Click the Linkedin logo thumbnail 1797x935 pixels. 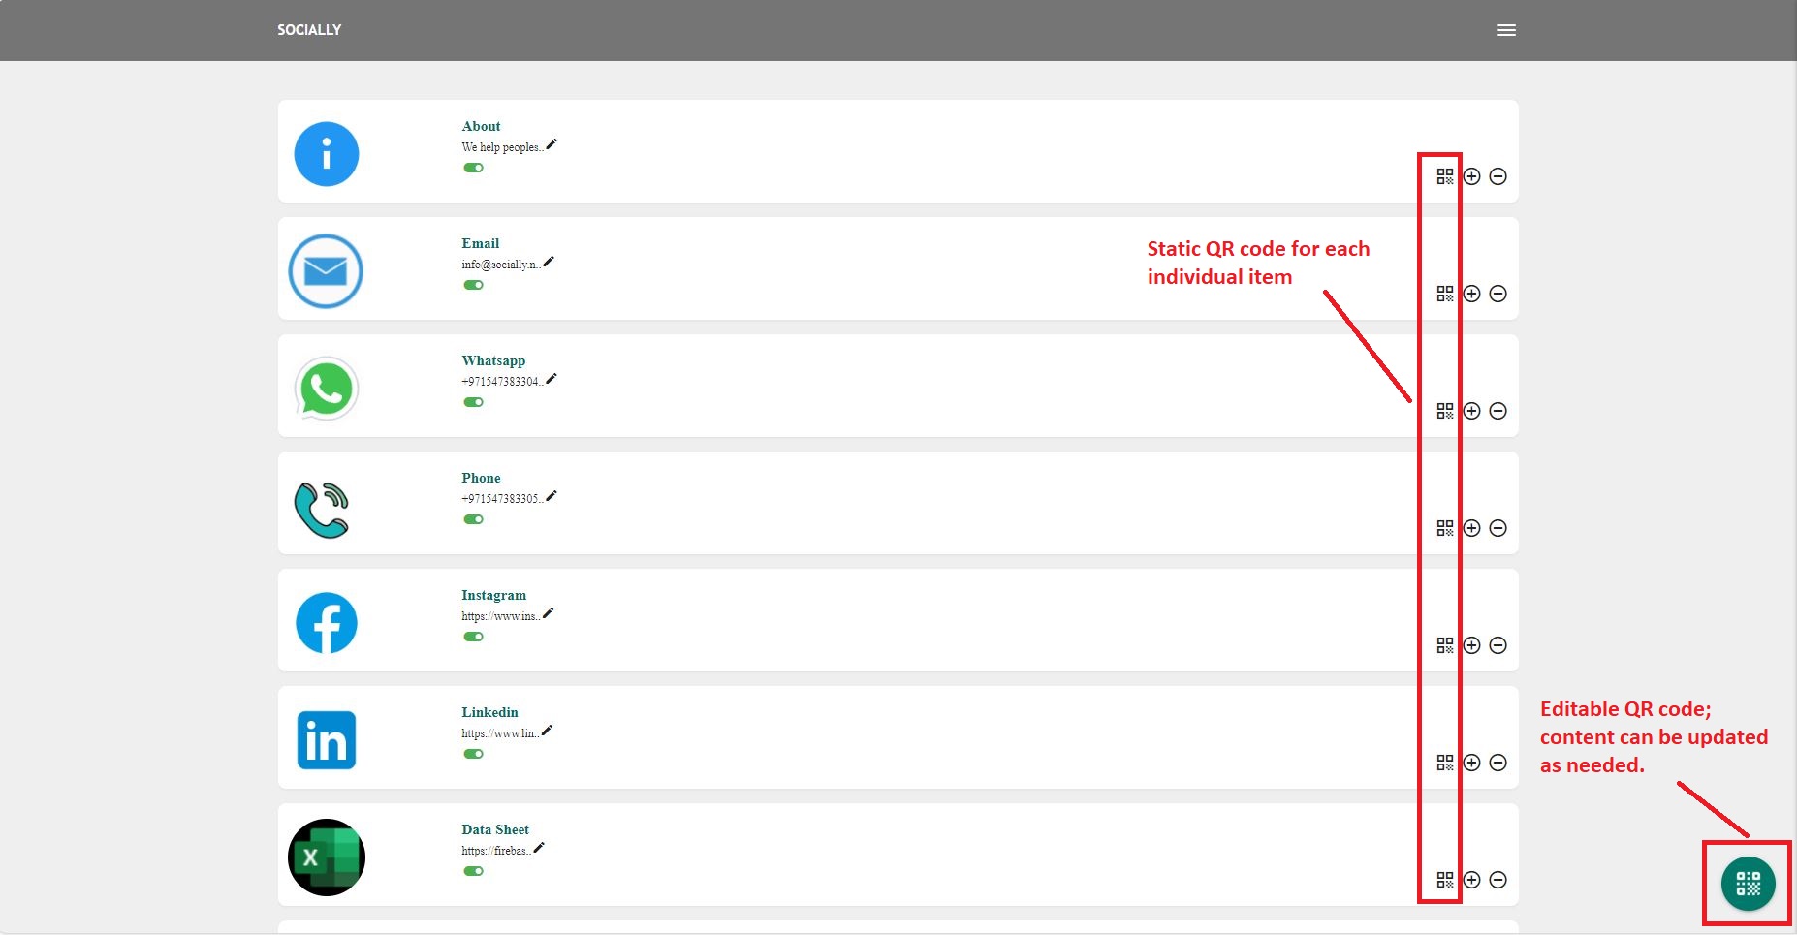(327, 740)
